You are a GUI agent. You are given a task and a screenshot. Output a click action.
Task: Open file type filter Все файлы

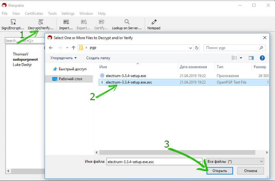[235, 161]
